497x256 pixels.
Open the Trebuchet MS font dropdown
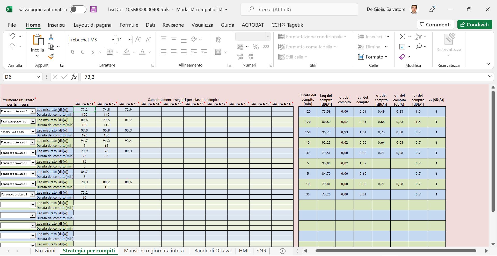click(113, 40)
